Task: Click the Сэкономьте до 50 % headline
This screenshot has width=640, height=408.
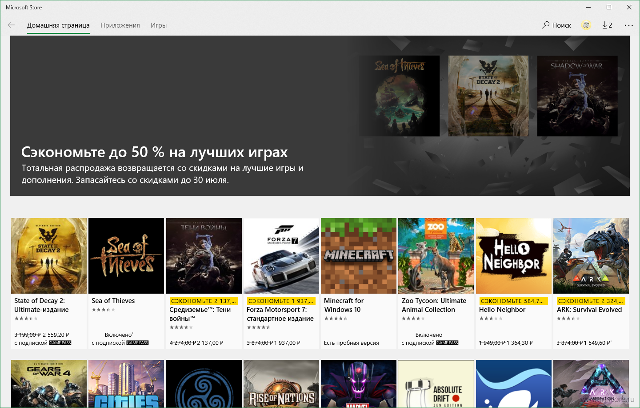Action: click(154, 152)
